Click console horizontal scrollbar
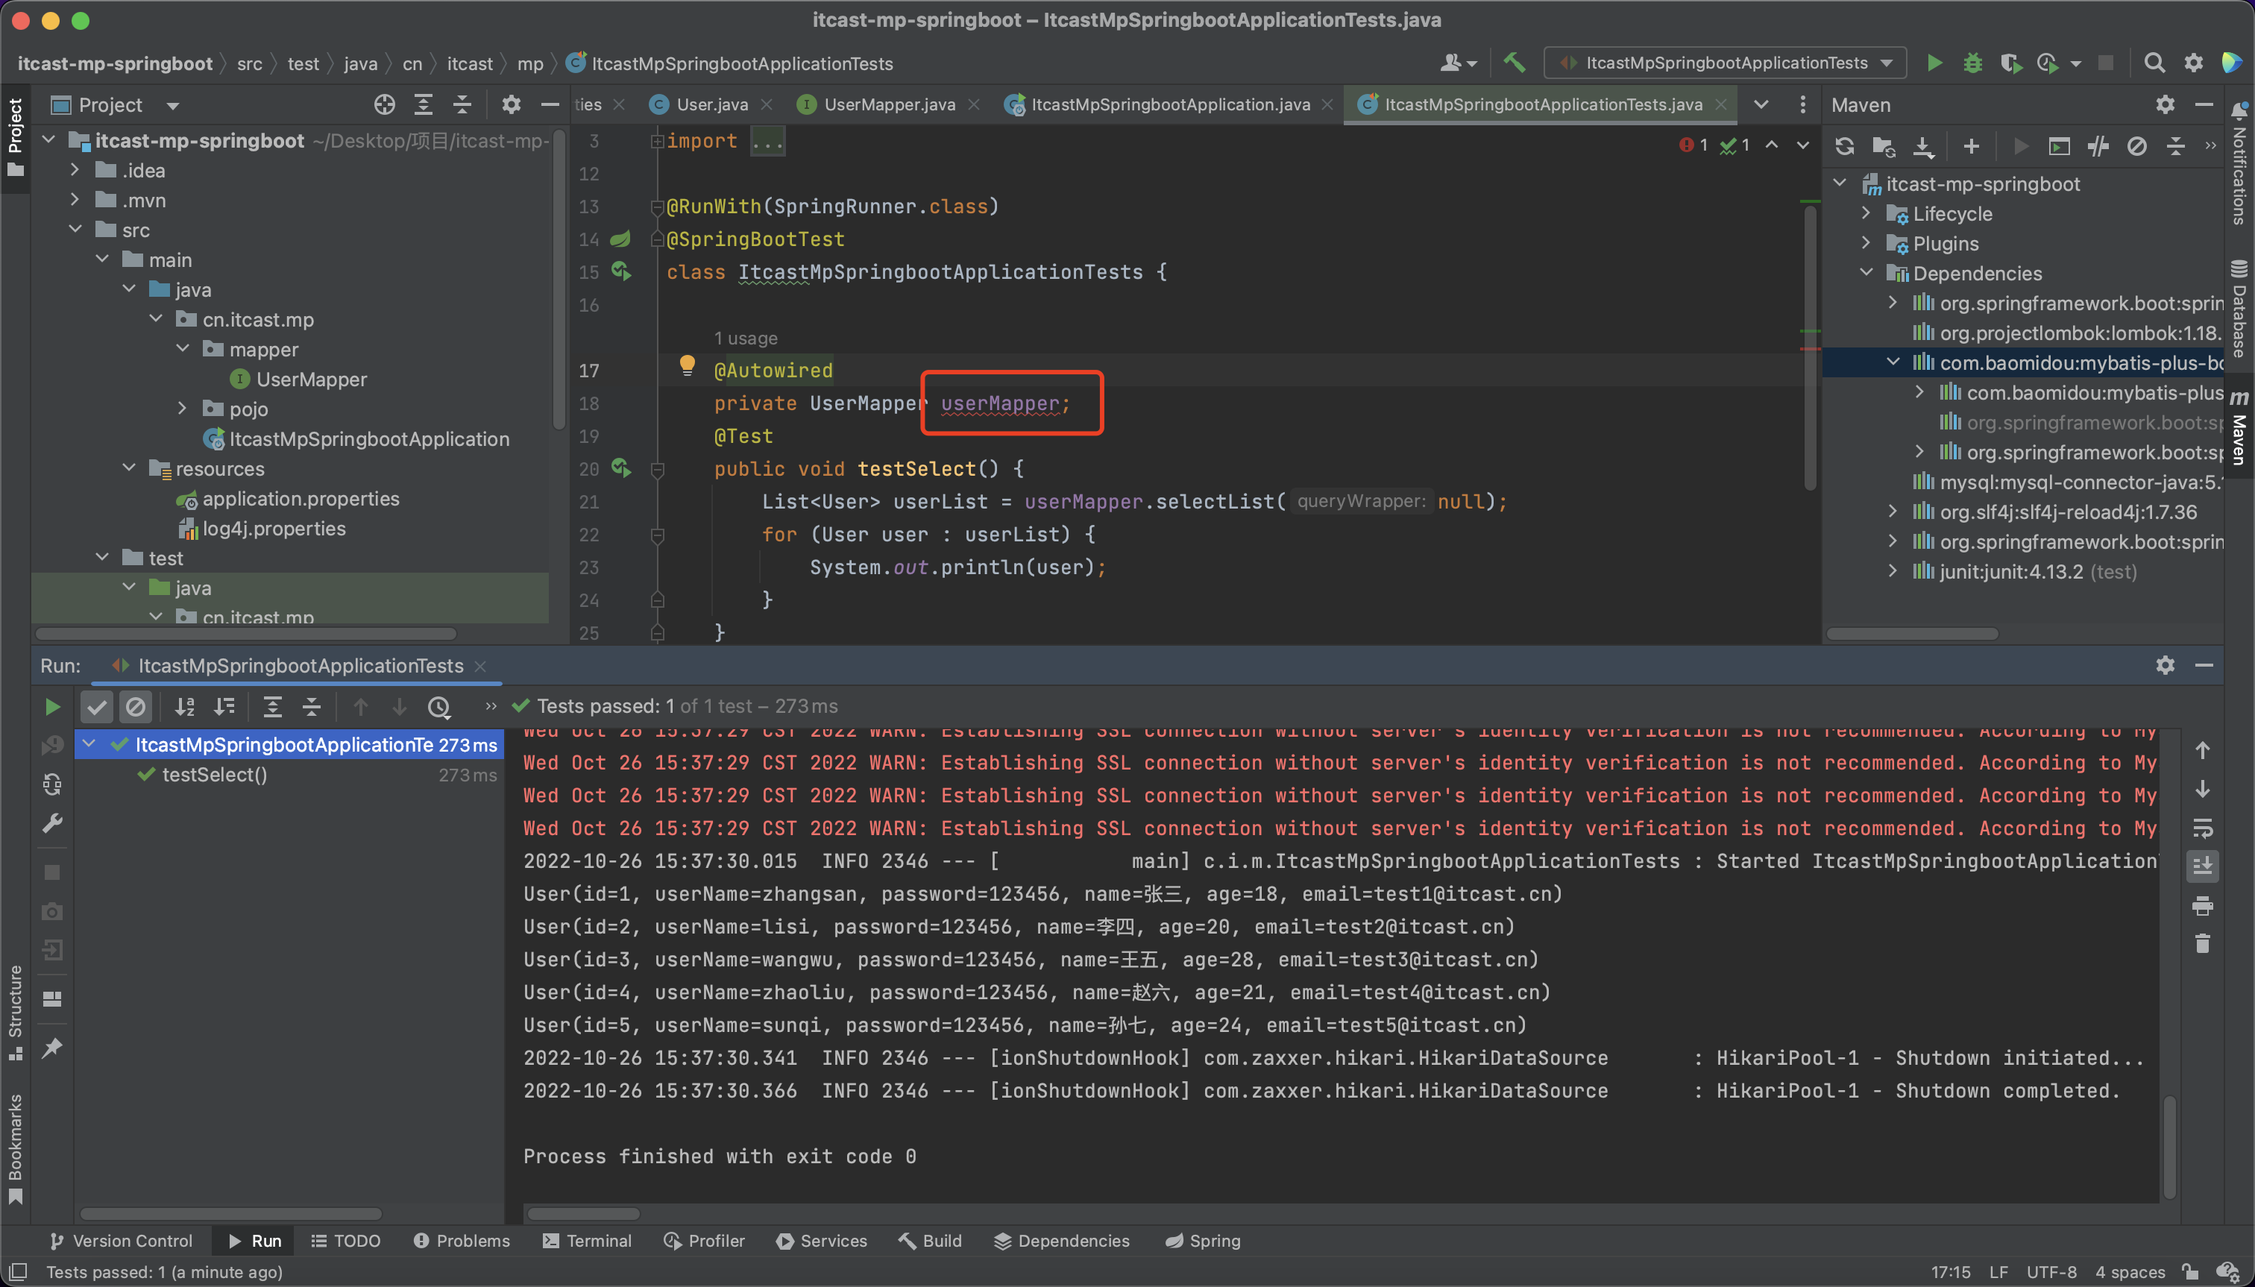 (583, 1214)
